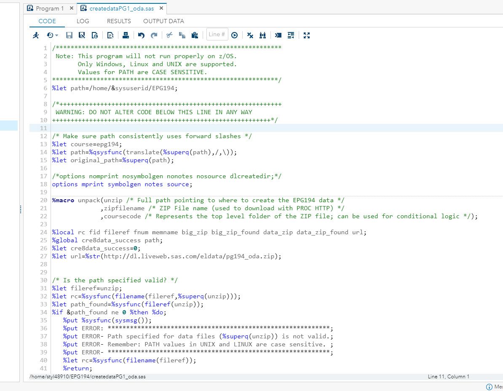Open the Save As option icon
503x391 pixels.
tap(82, 35)
